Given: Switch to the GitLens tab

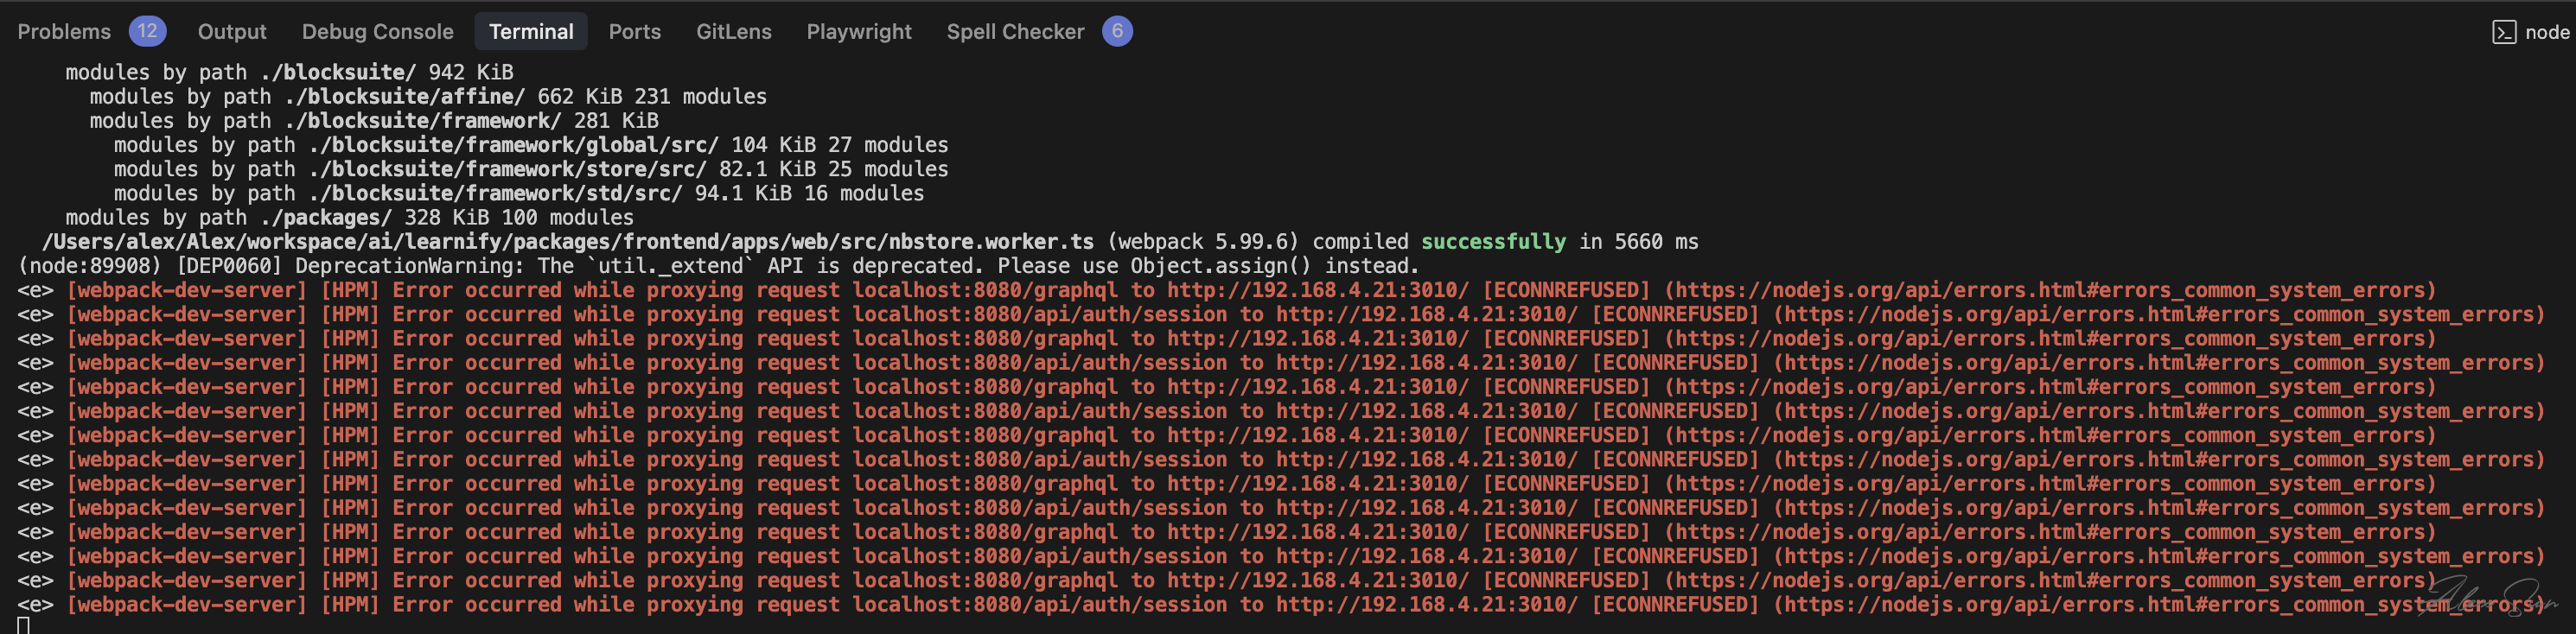Looking at the screenshot, I should [x=733, y=32].
